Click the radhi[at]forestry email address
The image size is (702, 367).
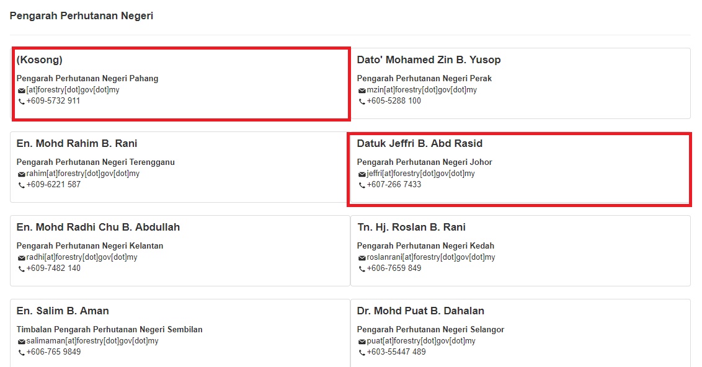click(x=81, y=257)
